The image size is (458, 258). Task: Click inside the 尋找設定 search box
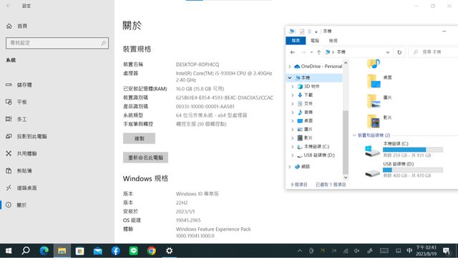coord(57,43)
